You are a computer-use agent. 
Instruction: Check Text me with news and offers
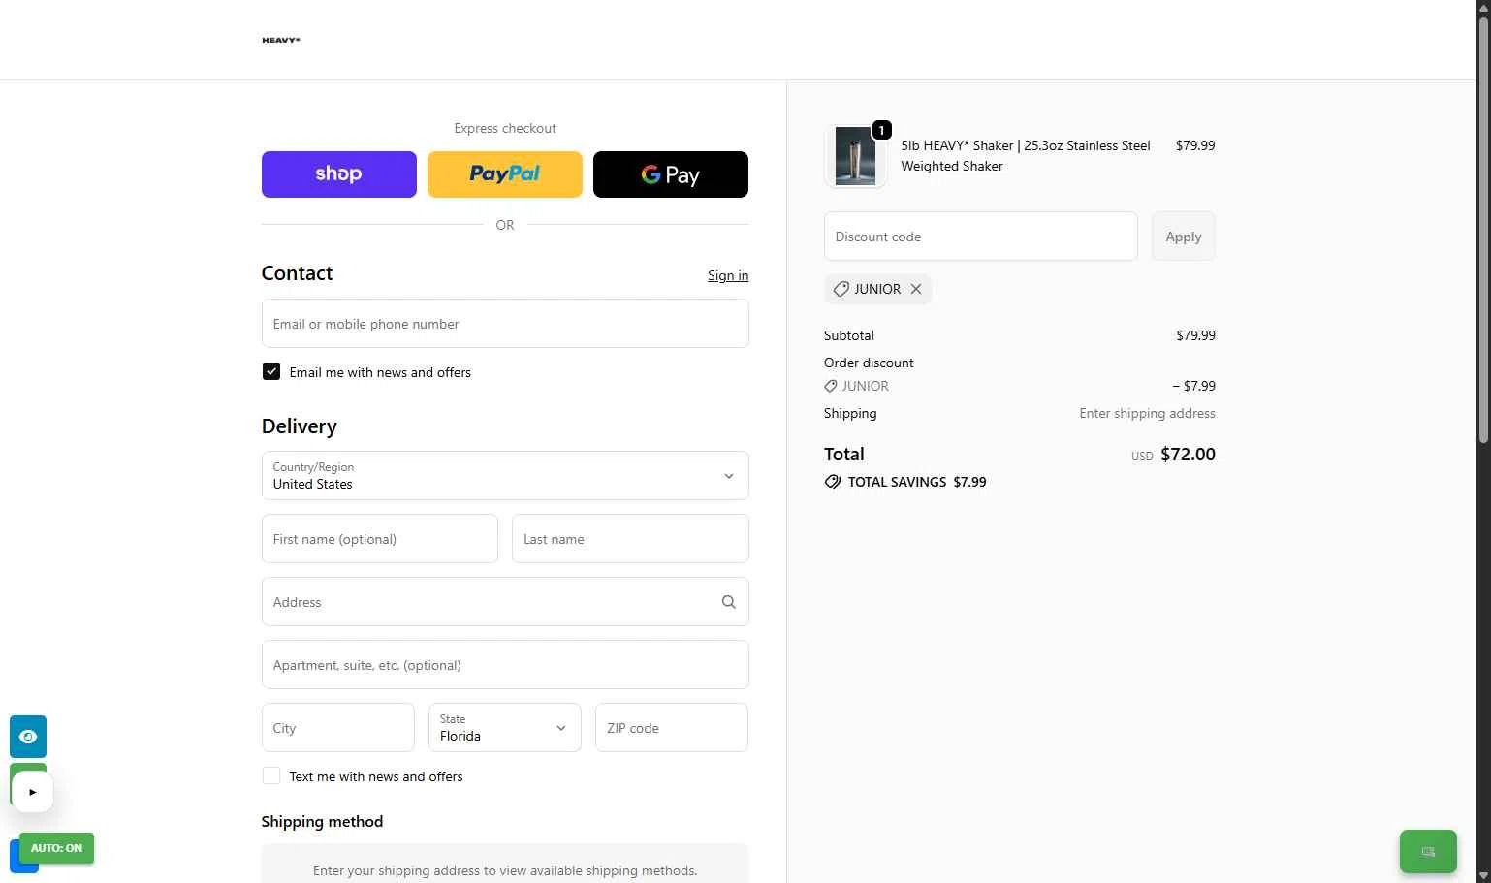coord(271,775)
